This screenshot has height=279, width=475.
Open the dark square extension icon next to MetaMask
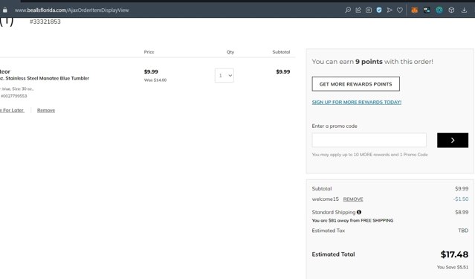(427, 10)
